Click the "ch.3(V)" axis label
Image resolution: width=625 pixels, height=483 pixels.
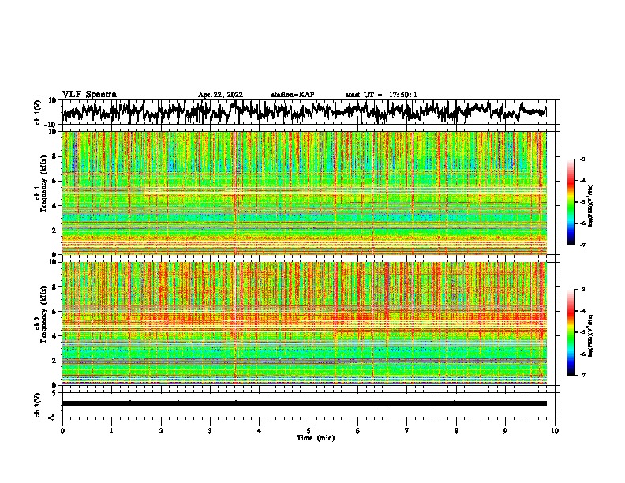tap(38, 405)
